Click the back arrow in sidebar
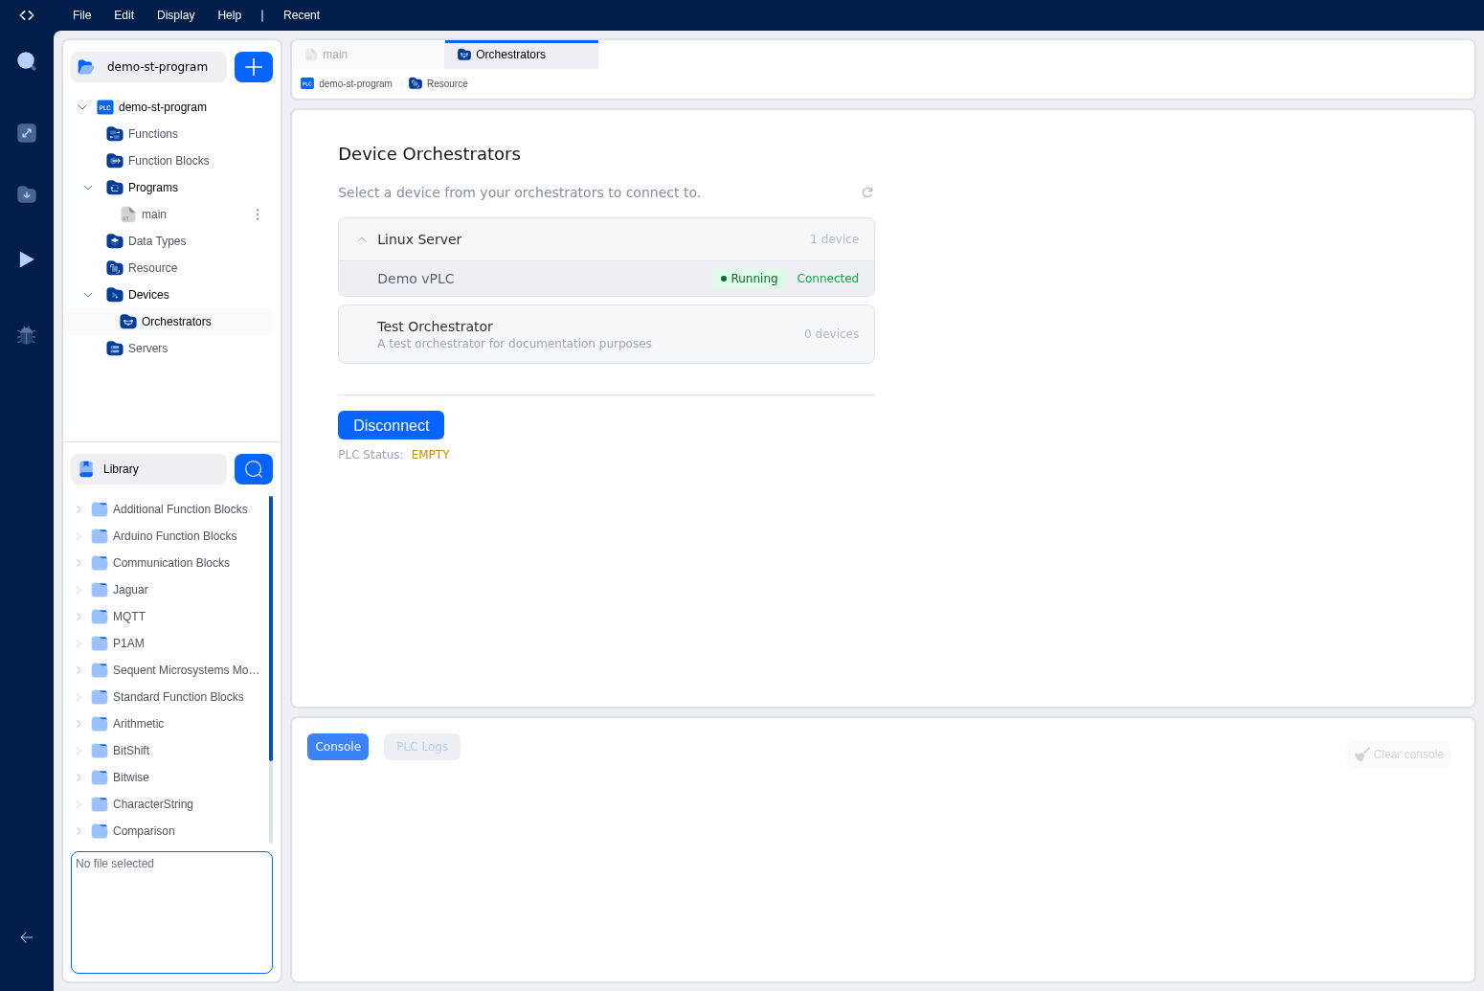The image size is (1484, 991). 27,937
